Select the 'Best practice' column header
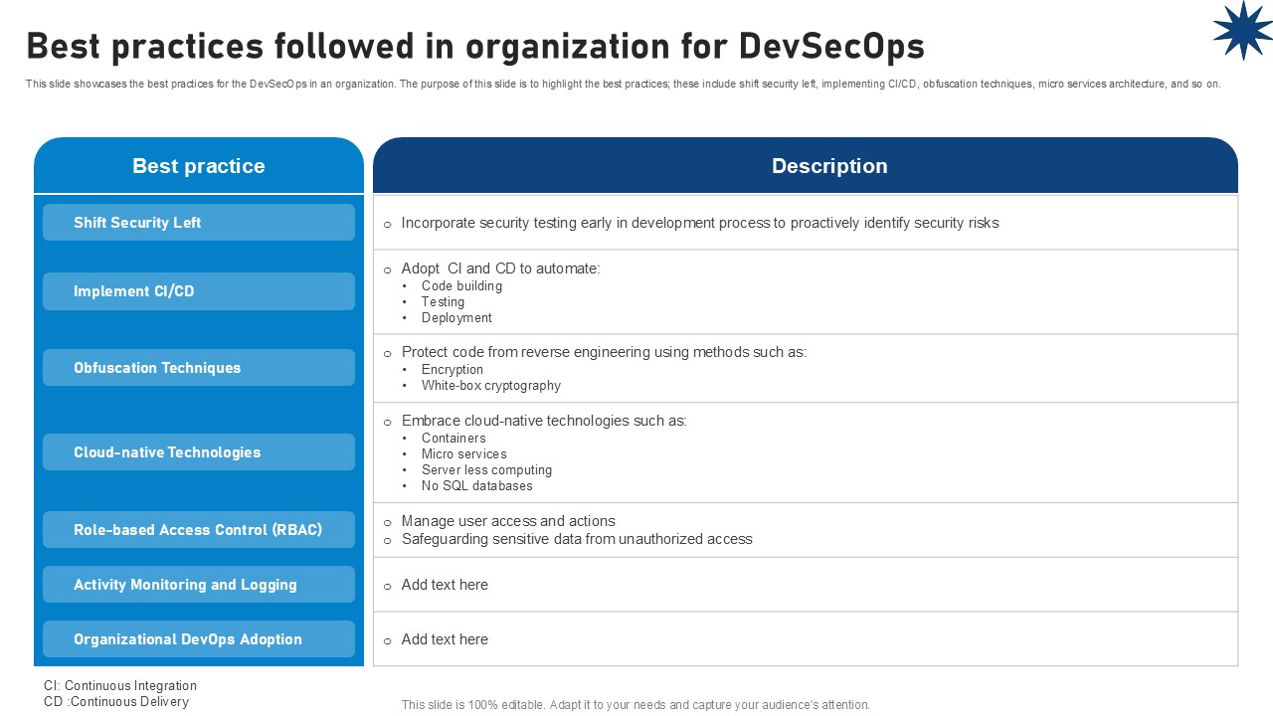Image resolution: width=1273 pixels, height=716 pixels. (x=199, y=166)
